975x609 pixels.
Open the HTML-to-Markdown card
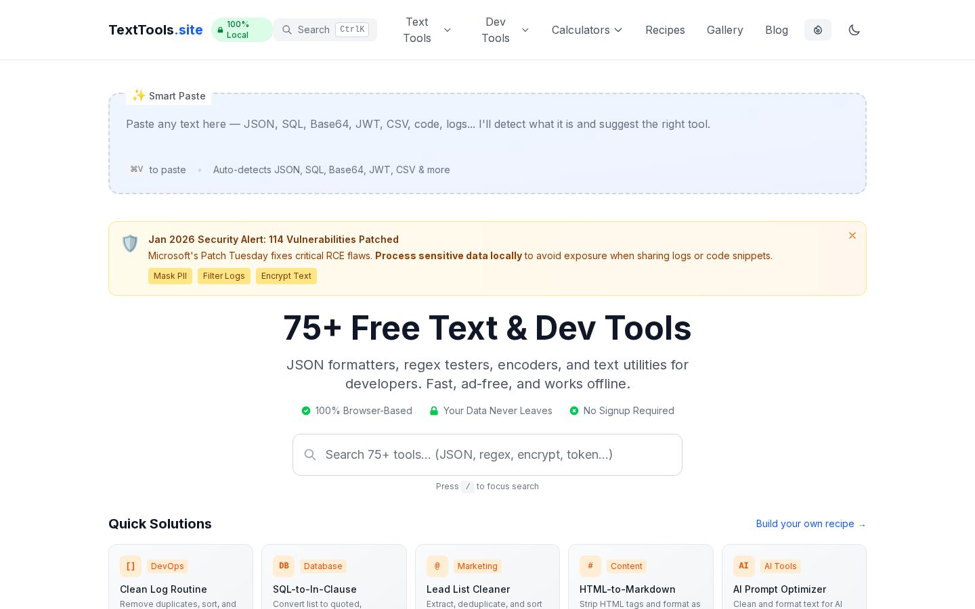click(641, 577)
